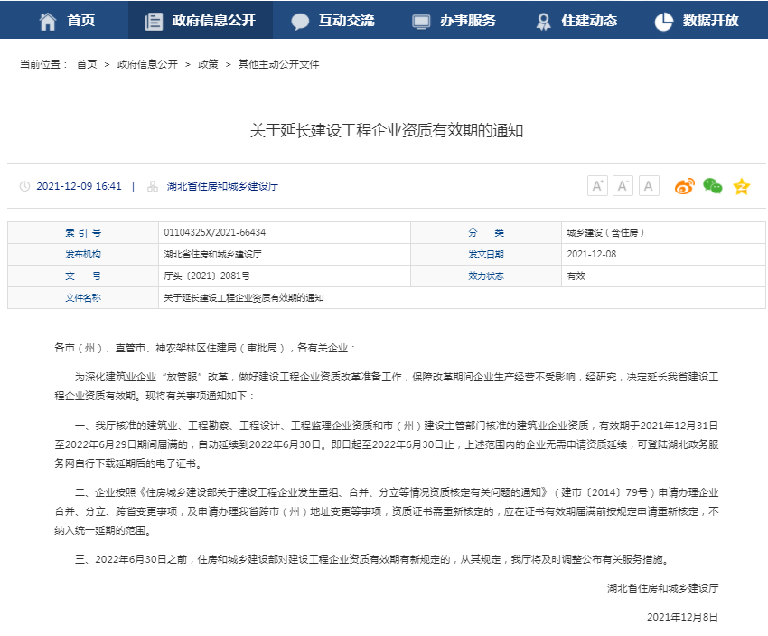Share the notice via WeChat
768x636 pixels.
714,185
